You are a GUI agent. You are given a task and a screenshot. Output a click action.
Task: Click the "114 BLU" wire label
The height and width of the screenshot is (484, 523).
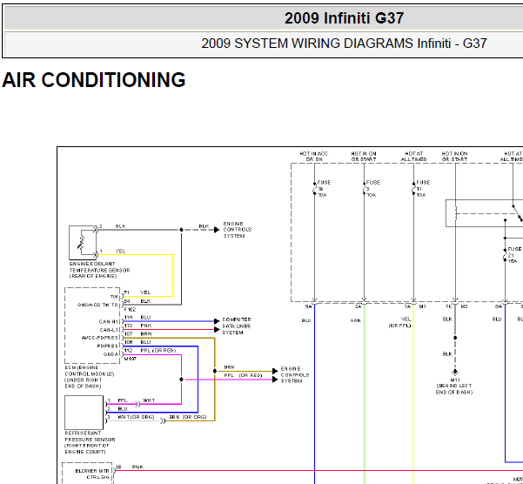(137, 317)
